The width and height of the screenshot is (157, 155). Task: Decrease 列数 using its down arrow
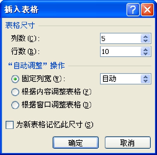click(145, 41)
